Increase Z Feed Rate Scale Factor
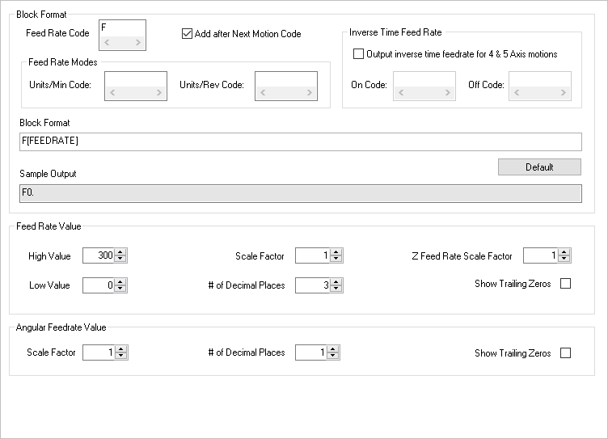The height and width of the screenshot is (439, 608). [x=564, y=252]
